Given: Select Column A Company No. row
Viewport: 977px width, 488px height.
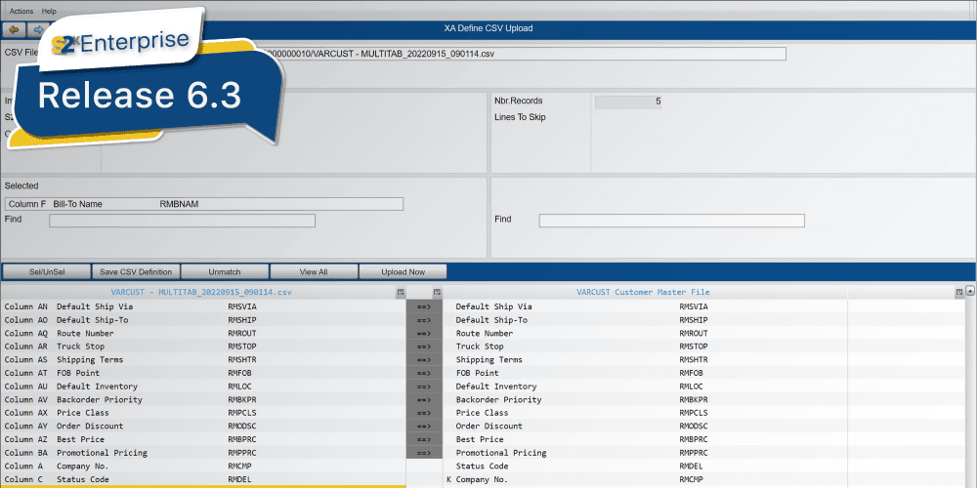Looking at the screenshot, I should 203,467.
